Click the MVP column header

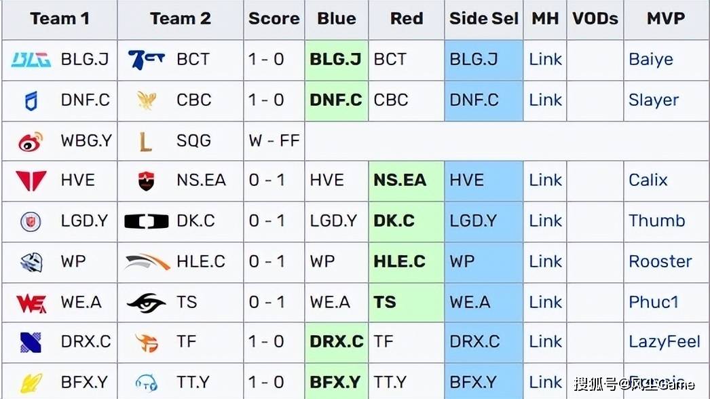(666, 18)
